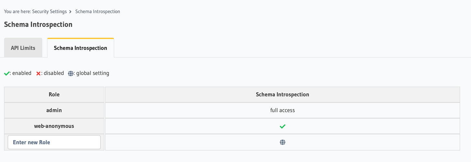The width and height of the screenshot is (471, 162).
Task: Click the Role column header
Action: 54,94
